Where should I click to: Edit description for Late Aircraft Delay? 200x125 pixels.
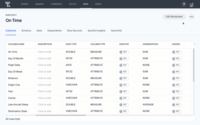(x=44, y=104)
